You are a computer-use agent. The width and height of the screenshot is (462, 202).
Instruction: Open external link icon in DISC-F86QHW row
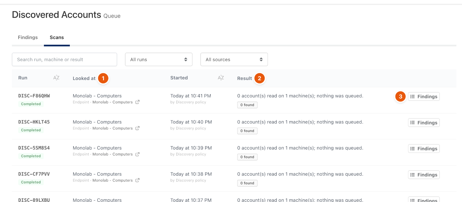tap(137, 102)
